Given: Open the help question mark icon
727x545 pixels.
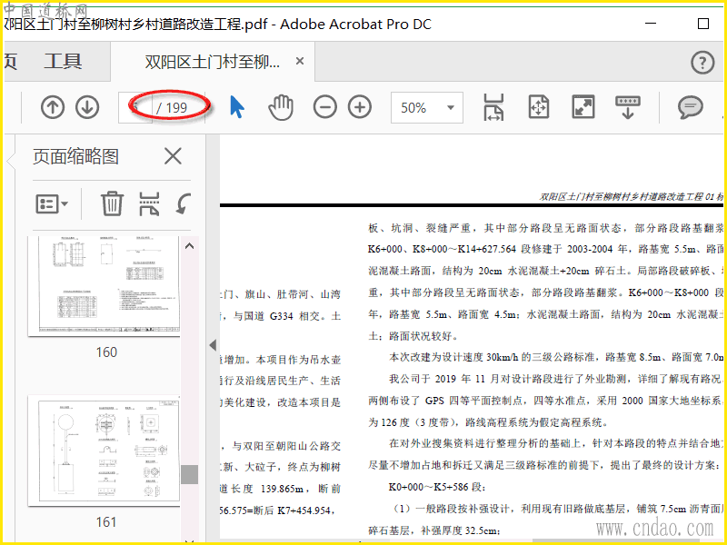Looking at the screenshot, I should coord(702,62).
